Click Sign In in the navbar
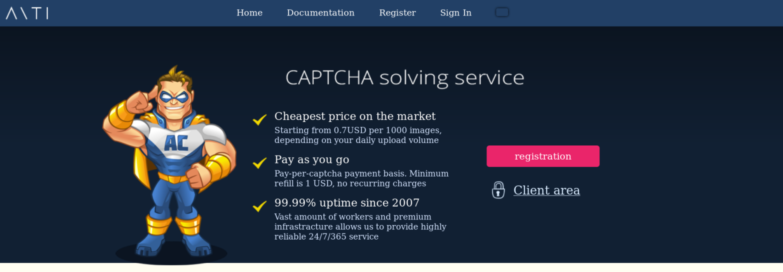The width and height of the screenshot is (783, 272). [x=455, y=13]
